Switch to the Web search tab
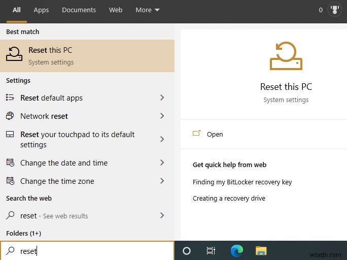 click(x=116, y=10)
